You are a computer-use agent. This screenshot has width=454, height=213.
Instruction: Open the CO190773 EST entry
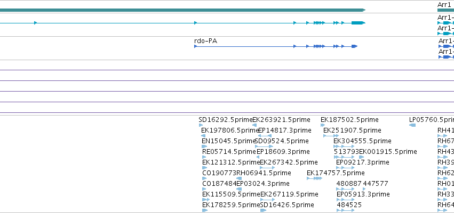coord(219,173)
